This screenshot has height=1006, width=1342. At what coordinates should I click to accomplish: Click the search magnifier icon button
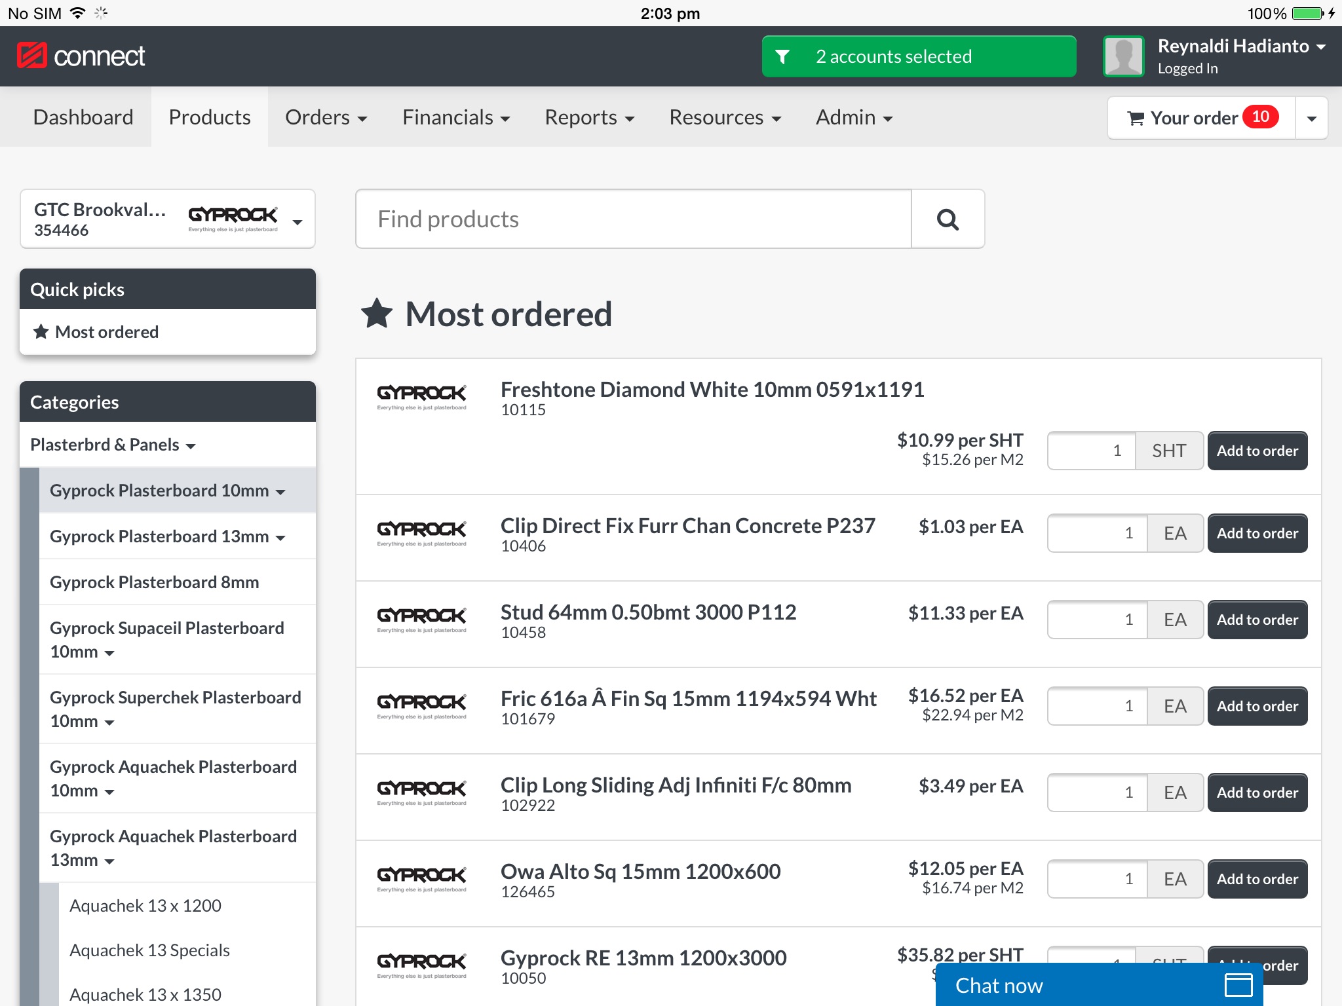pyautogui.click(x=948, y=219)
